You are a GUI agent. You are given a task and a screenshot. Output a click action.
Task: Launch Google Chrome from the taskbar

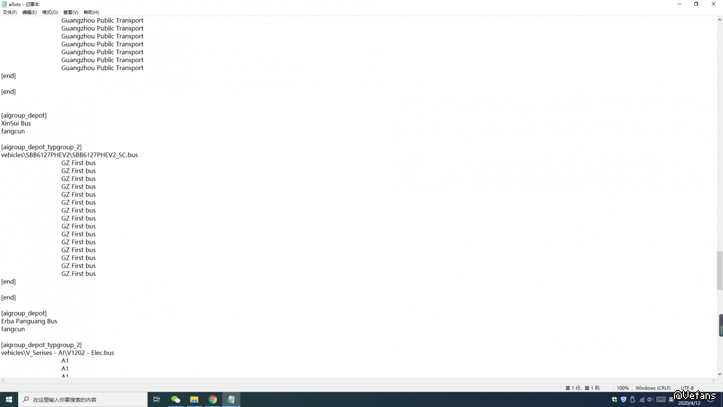tap(213, 400)
